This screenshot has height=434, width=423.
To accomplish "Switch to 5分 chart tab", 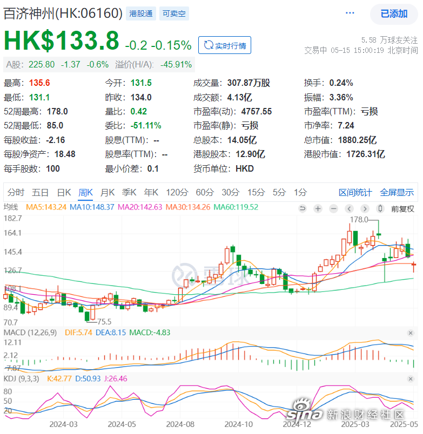I will pyautogui.click(x=279, y=192).
